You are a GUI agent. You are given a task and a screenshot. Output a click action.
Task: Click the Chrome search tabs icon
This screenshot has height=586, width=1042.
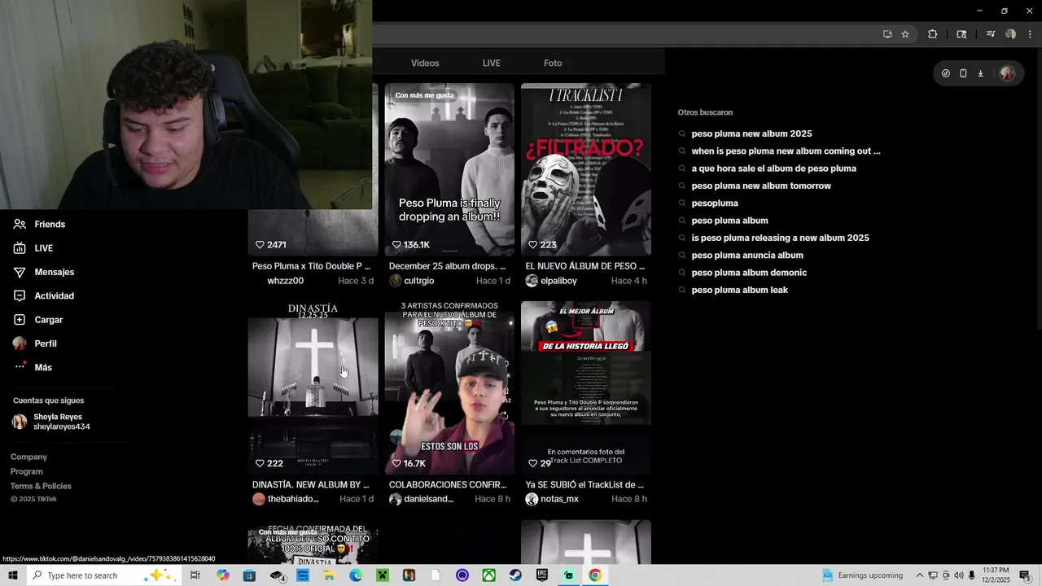click(x=961, y=34)
